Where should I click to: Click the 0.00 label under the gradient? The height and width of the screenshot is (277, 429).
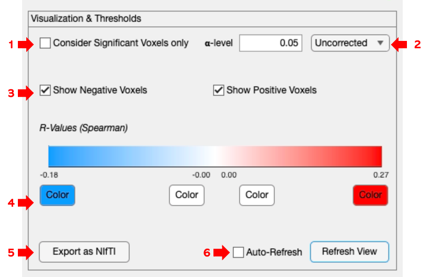pos(229,175)
